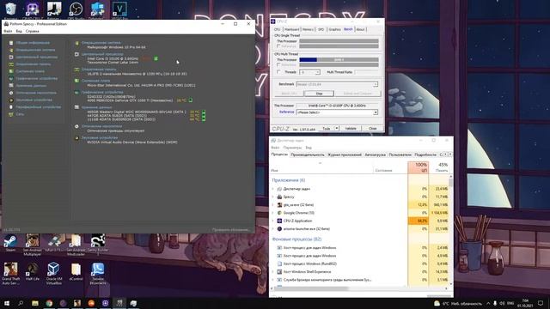This screenshot has height=309, width=550.
Task: Switch to Performance tab in Task Manager
Action: point(308,154)
